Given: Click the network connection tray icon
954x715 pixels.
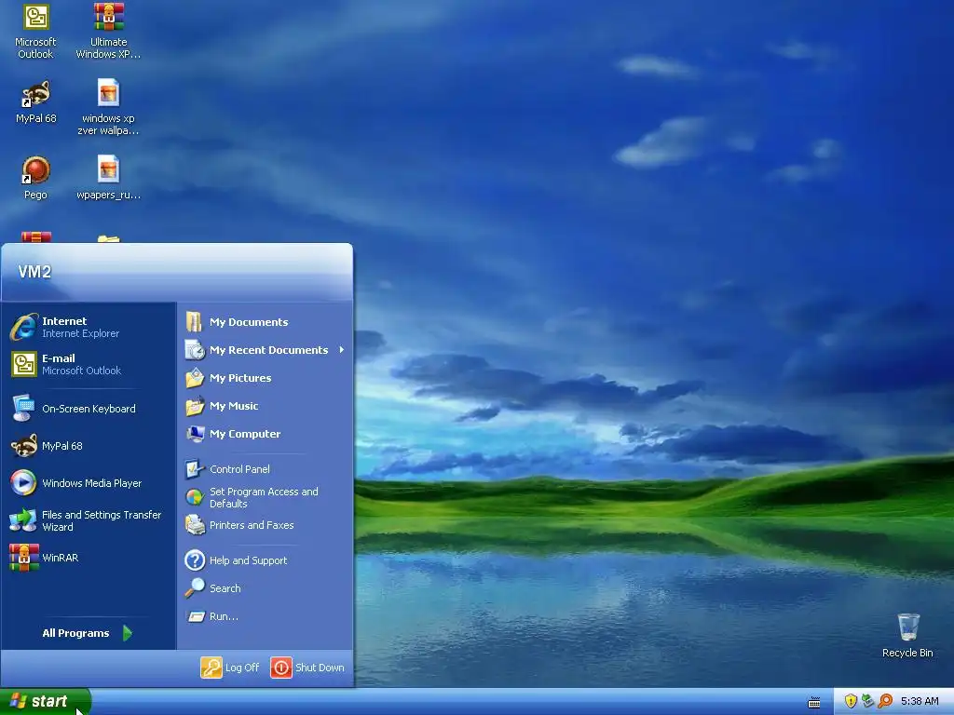Looking at the screenshot, I should click(867, 701).
